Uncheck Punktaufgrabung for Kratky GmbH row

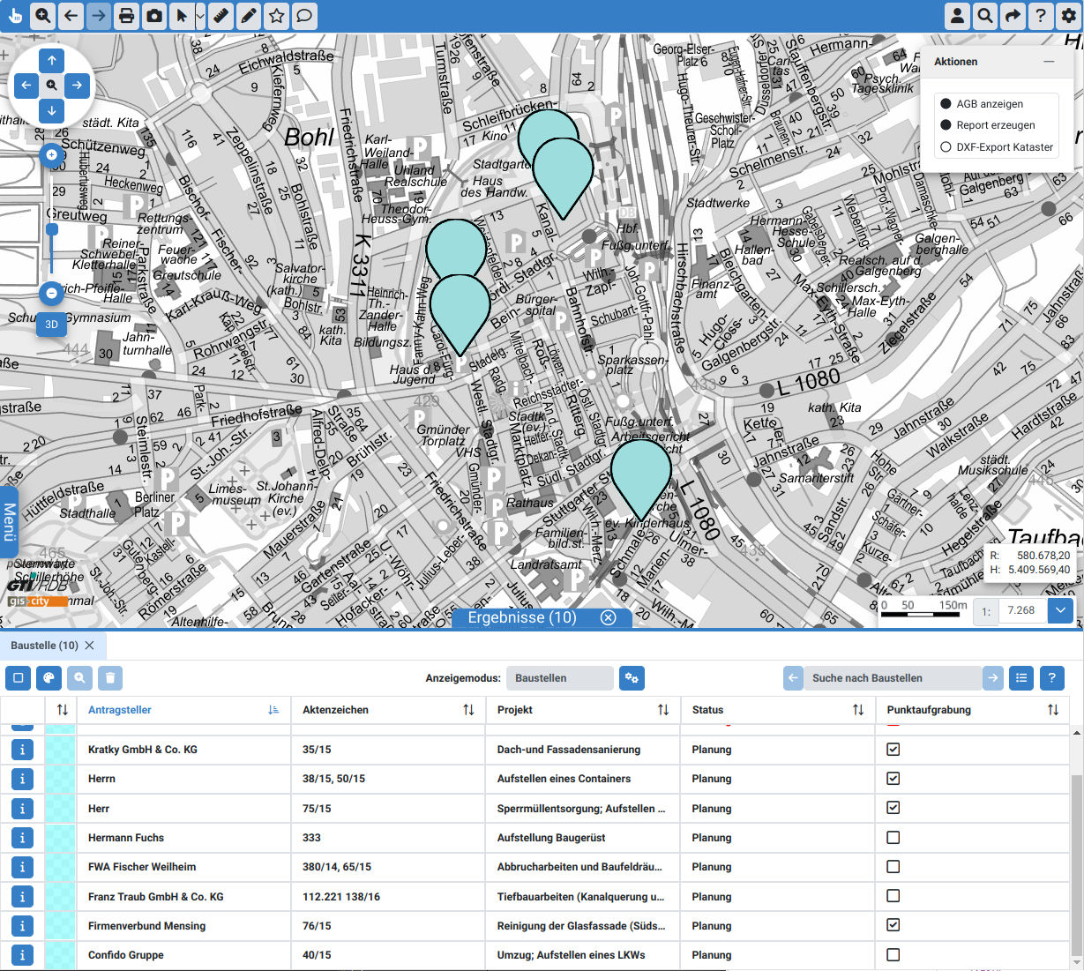tap(893, 749)
